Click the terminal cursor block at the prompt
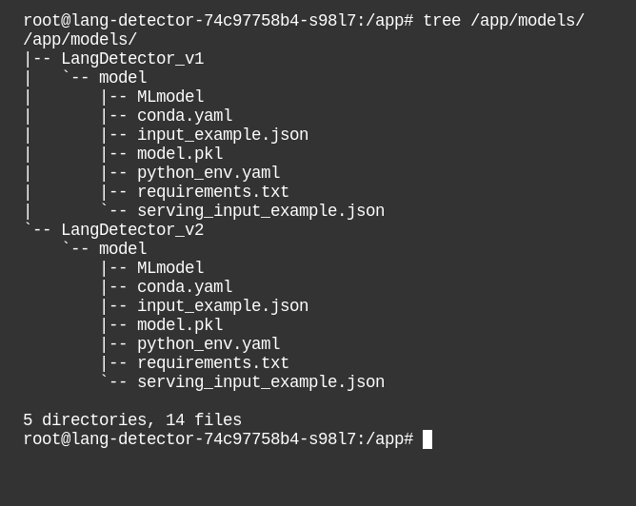 click(x=427, y=439)
